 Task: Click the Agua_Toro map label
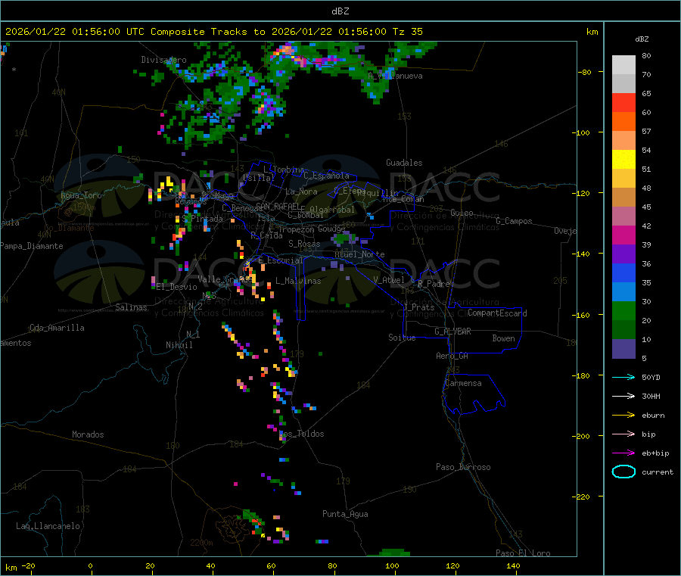pos(81,196)
